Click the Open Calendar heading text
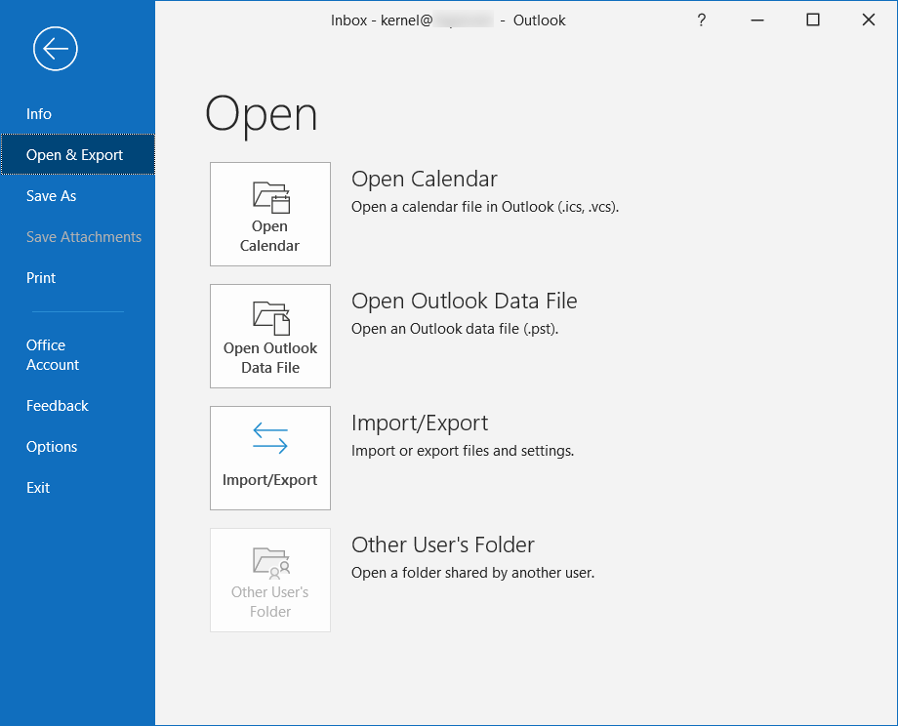 (x=425, y=180)
